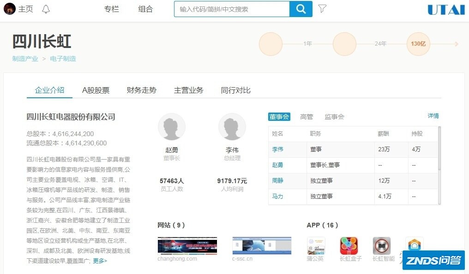The width and height of the screenshot is (469, 274).
Task: Open the filter funnel icon
Action: (x=322, y=9)
